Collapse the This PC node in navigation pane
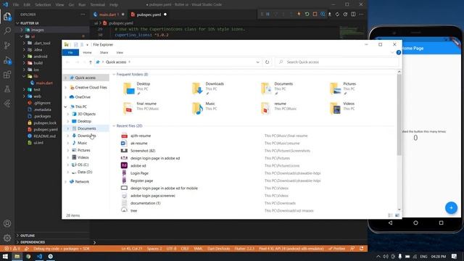Viewport: 464px width, 261px height. (66, 107)
